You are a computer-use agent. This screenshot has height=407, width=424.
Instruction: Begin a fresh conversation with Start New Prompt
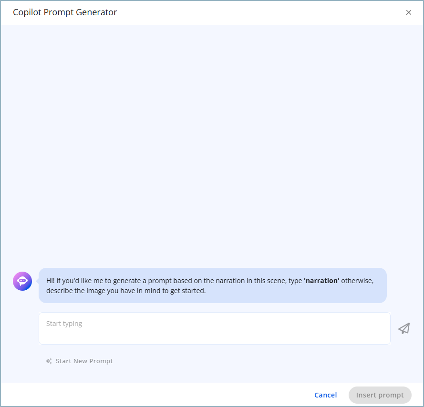tap(79, 361)
